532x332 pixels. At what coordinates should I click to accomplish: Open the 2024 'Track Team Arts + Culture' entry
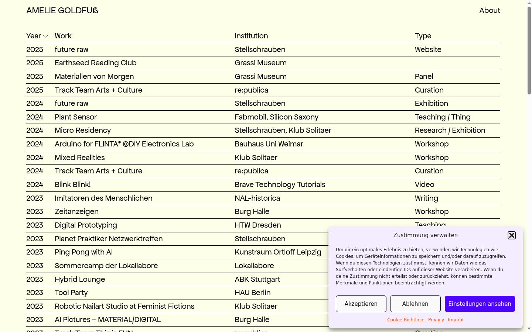[x=98, y=171]
